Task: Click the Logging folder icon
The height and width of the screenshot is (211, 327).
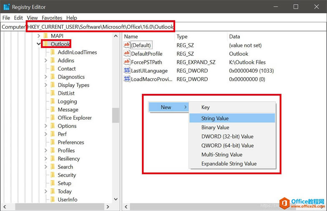Action: (53, 101)
